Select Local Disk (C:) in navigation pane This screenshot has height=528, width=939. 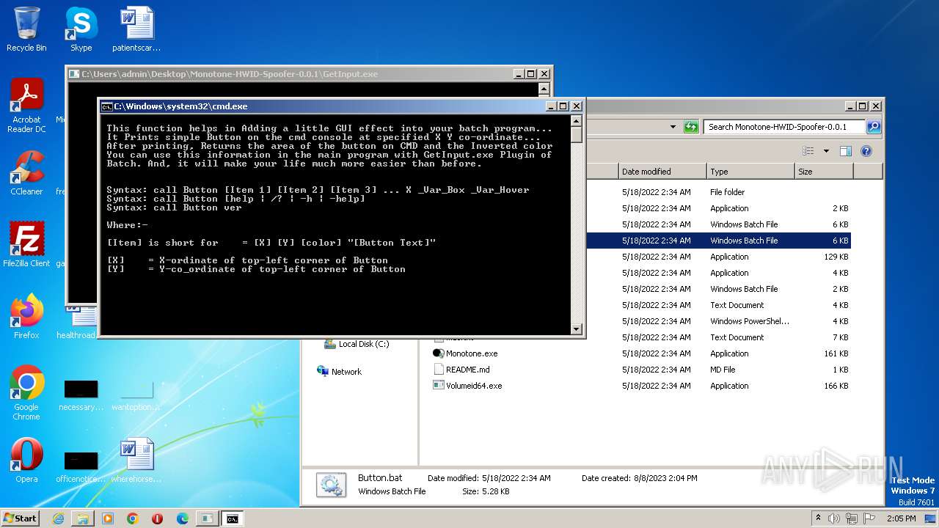pos(357,344)
